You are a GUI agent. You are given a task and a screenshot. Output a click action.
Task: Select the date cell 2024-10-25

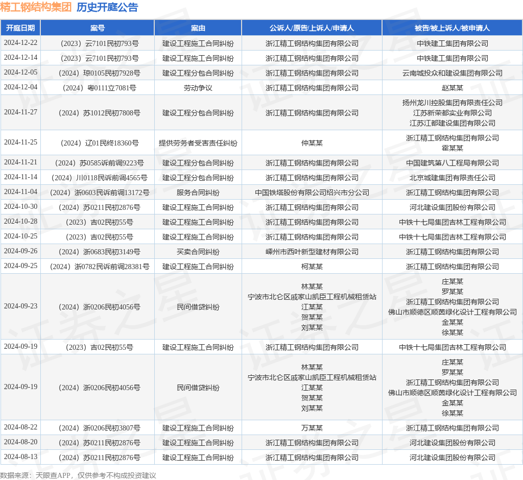pos(20,236)
